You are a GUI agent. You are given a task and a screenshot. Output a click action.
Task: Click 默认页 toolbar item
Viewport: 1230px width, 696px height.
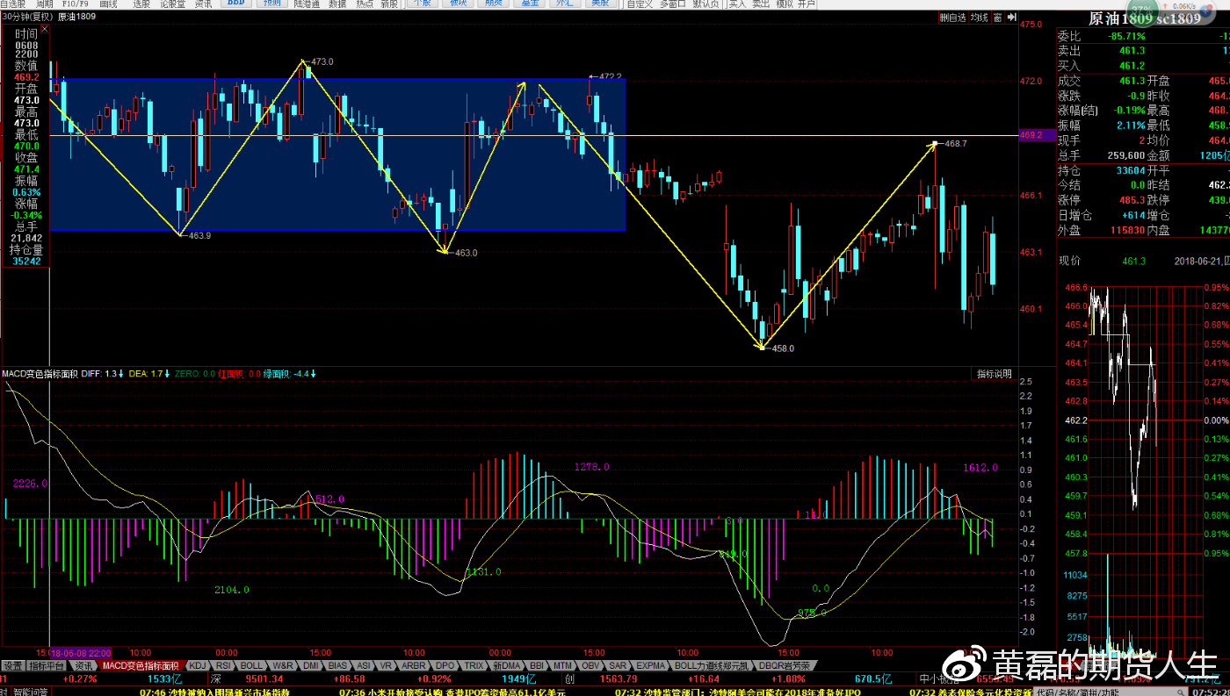coord(705,4)
